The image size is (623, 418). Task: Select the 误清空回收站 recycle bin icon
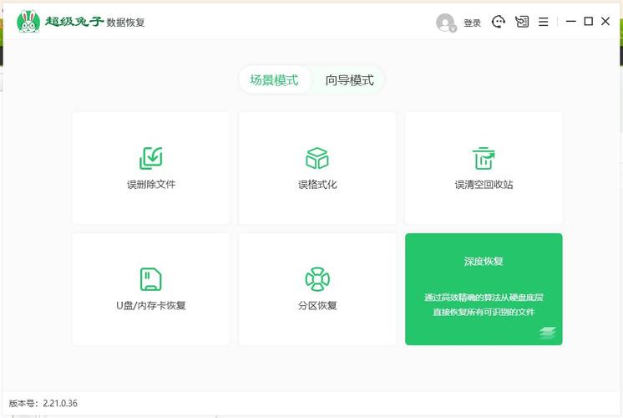coord(484,157)
